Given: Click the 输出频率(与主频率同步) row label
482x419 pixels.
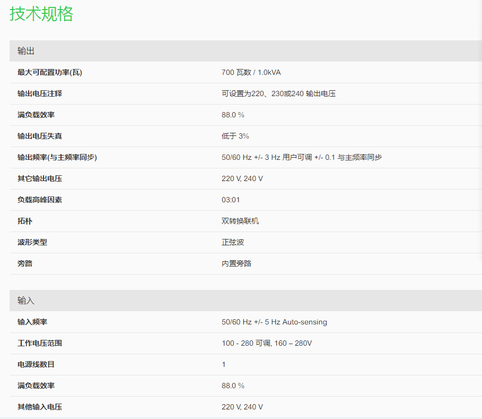Looking at the screenshot, I should [x=57, y=157].
